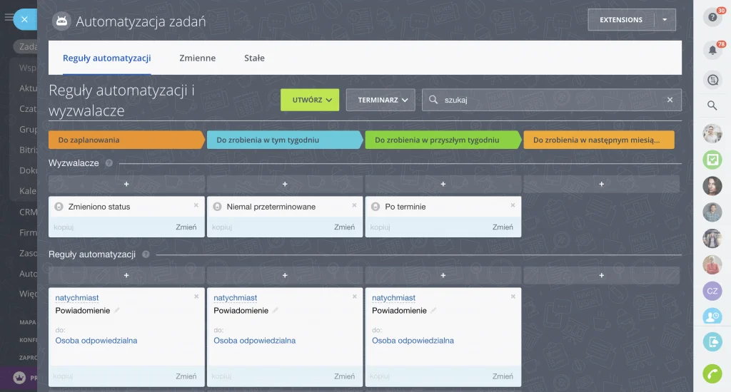
Task: Remove the Zmieniono status trigger
Action: tap(196, 205)
